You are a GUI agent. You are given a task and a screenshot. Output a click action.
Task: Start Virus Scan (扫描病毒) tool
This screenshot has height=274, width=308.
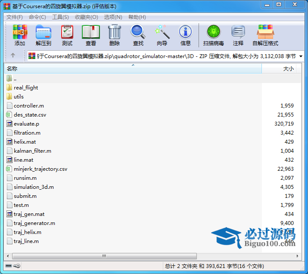pyautogui.click(x=214, y=35)
